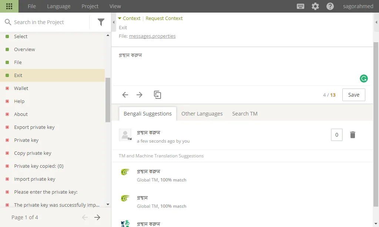Open the string filter funnel icon
The width and height of the screenshot is (379, 227).
[x=101, y=22]
